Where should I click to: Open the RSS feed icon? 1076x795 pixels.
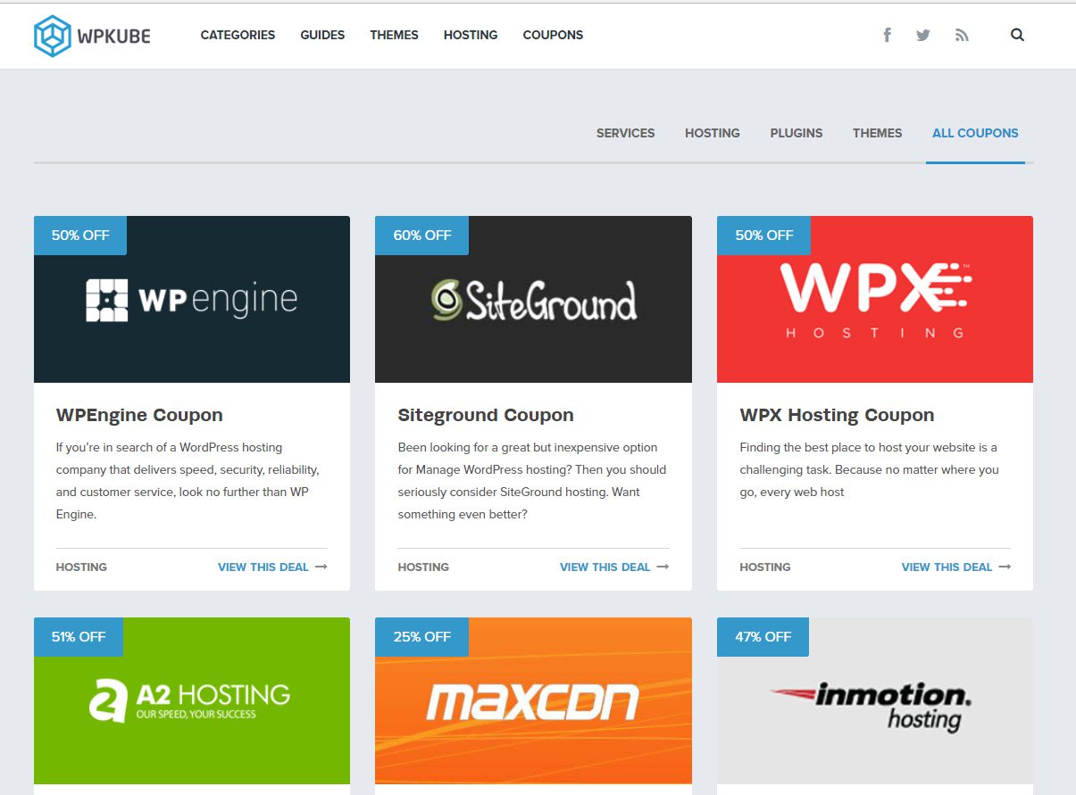pos(961,35)
